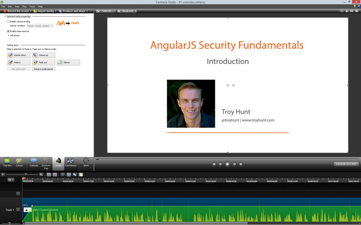Screen dimensions: 361x225
Task: Click the Redo icon in timeline toolbar
Action: pos(55,175)
